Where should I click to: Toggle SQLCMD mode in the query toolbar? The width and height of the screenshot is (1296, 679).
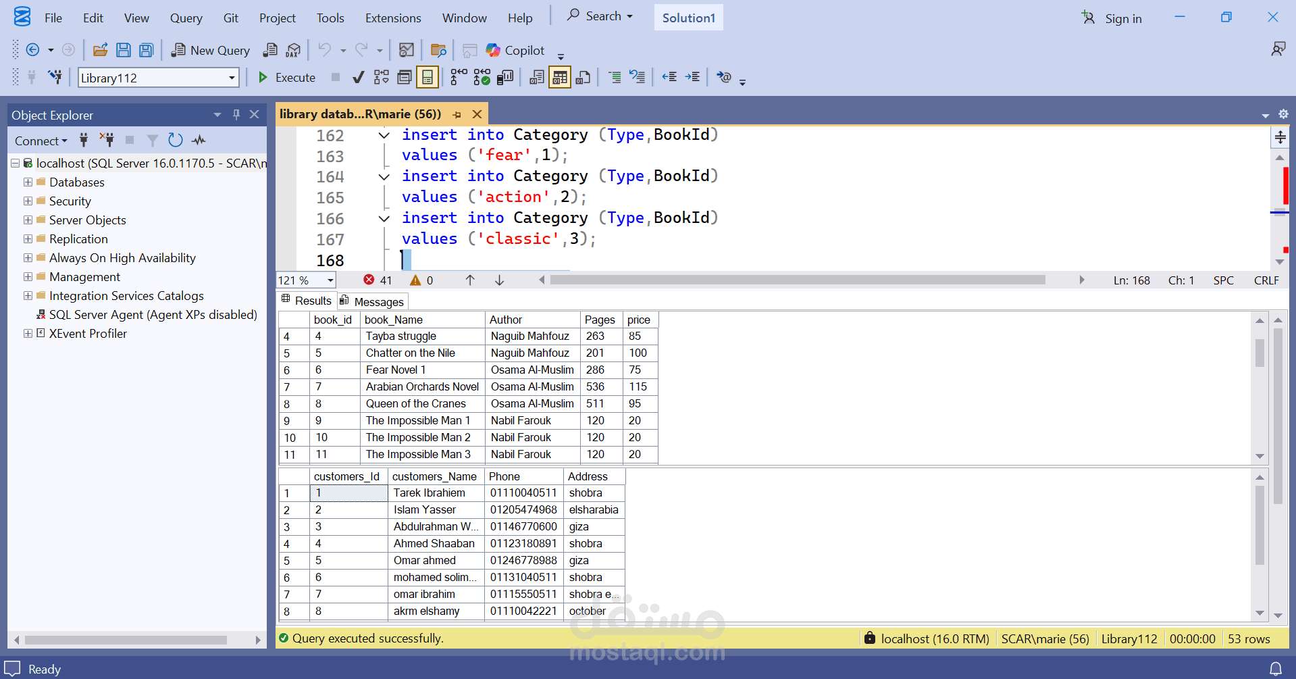point(723,77)
